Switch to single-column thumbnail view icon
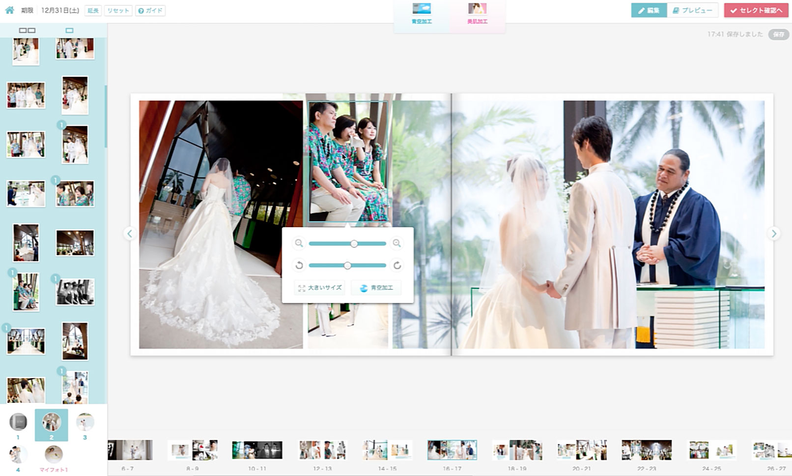 [69, 30]
